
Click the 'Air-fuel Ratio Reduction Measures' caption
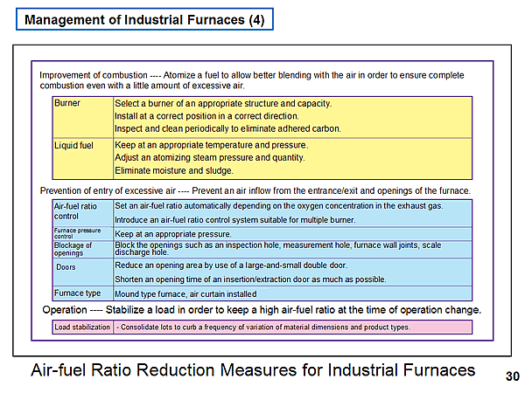253,370
